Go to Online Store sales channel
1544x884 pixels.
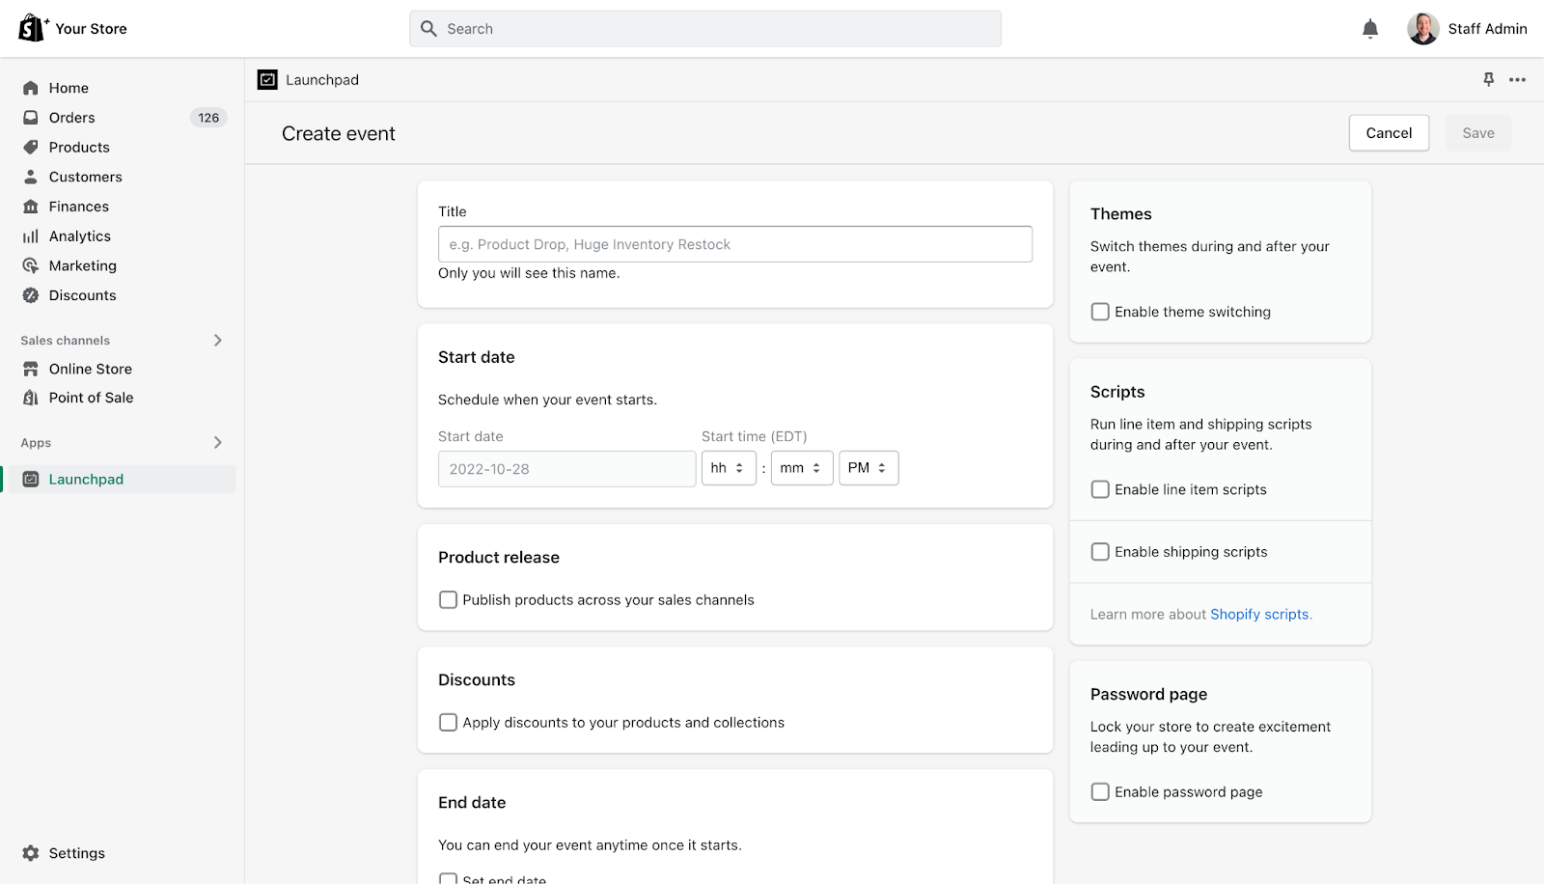(91, 369)
